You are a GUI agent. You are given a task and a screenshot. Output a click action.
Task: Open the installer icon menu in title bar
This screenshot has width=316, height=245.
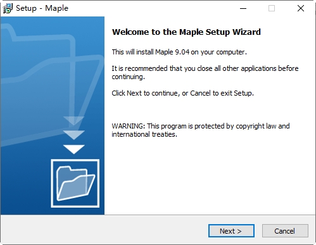tap(8, 8)
